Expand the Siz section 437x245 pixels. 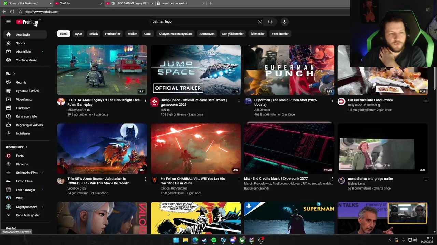[10, 73]
